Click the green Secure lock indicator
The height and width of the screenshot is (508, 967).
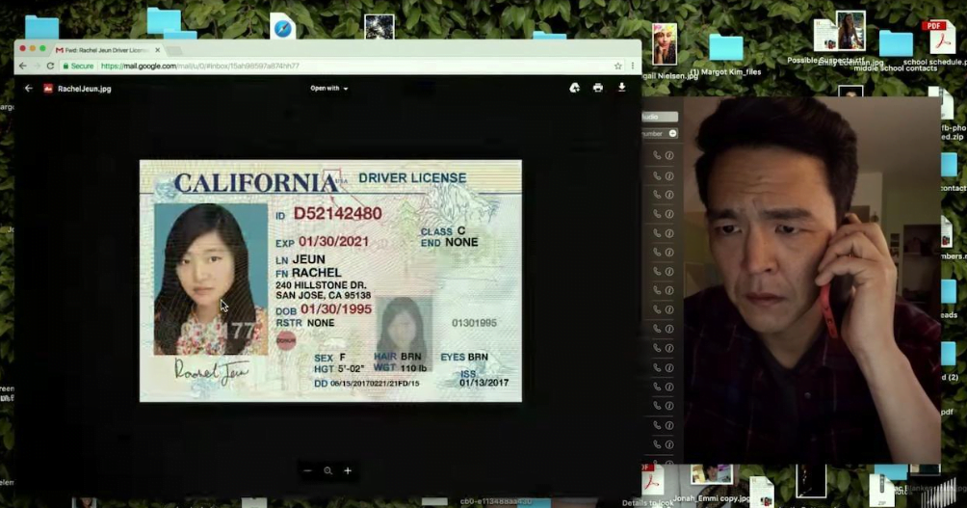tap(78, 66)
